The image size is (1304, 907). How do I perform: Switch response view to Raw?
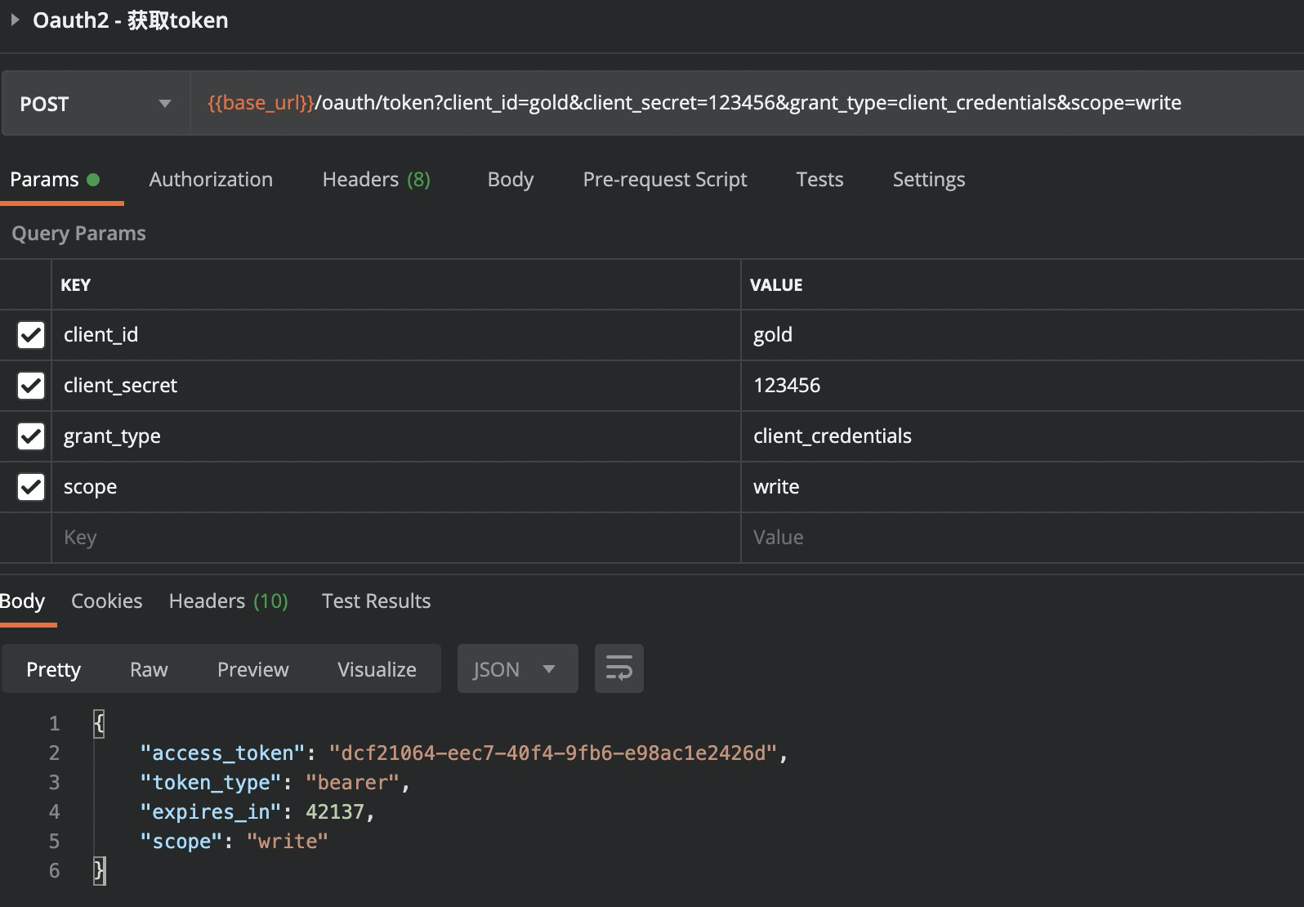coord(149,669)
